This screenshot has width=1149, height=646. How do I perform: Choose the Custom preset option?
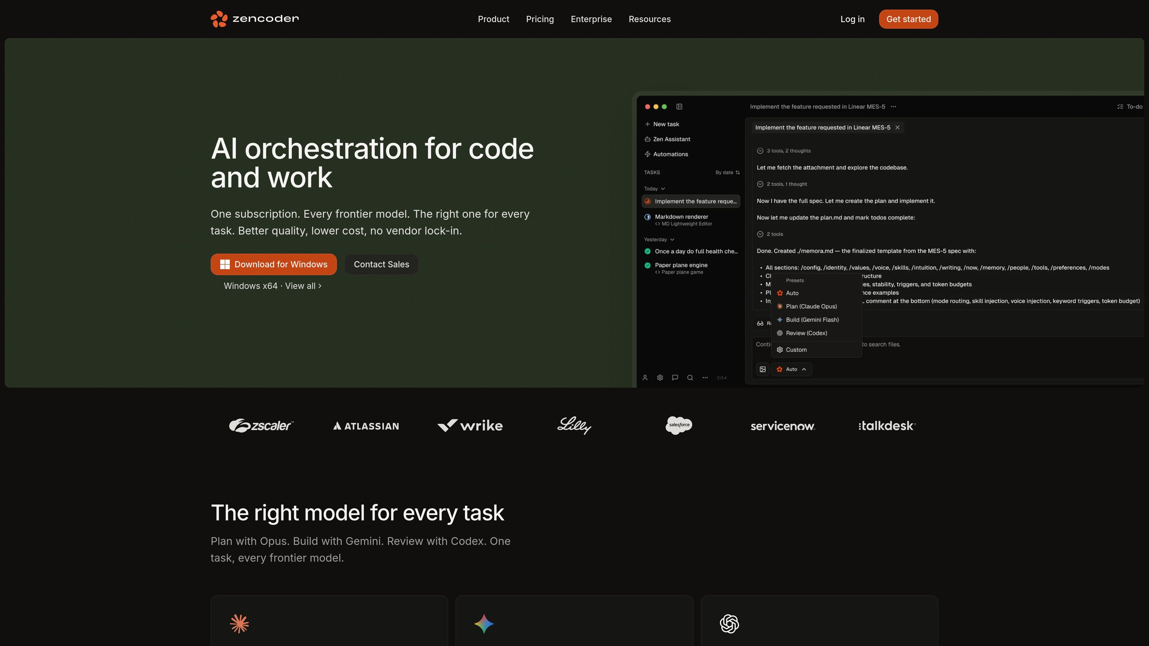[x=816, y=350]
